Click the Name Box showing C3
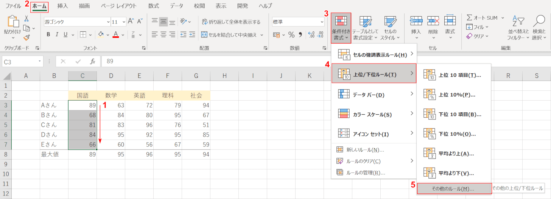This screenshot has width=551, height=199. [22, 61]
